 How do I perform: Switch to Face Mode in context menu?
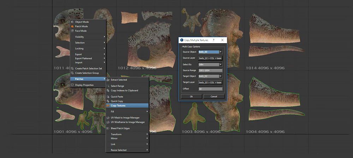click(88, 31)
